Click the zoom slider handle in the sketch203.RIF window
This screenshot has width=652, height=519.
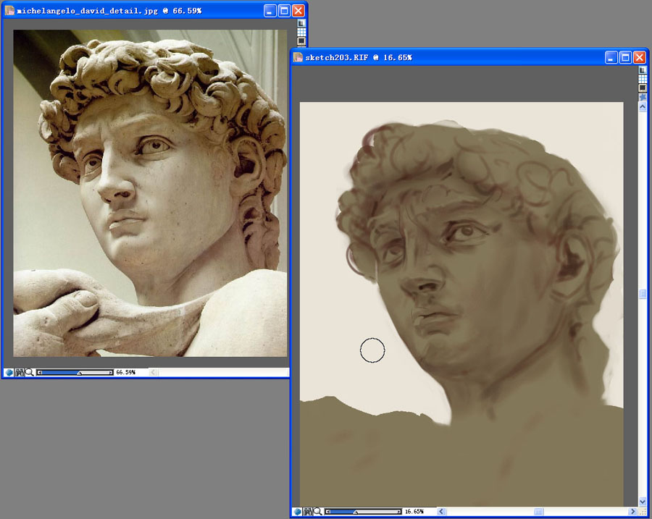tap(356, 512)
